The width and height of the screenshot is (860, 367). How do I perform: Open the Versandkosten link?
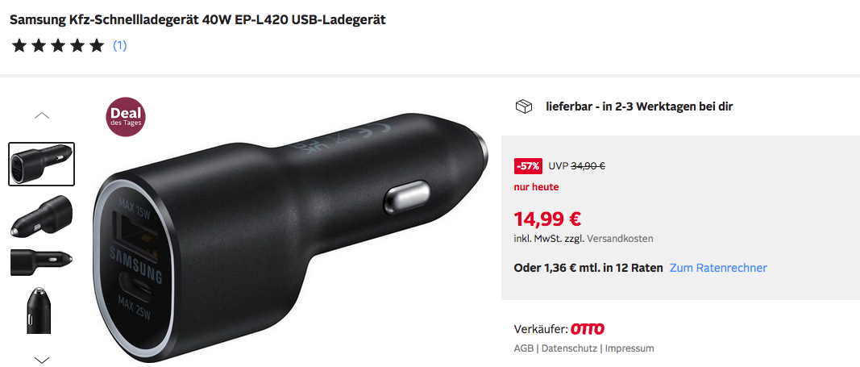(620, 239)
